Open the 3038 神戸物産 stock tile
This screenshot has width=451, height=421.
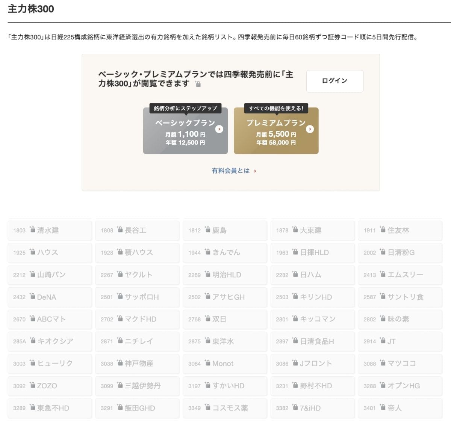[137, 363]
